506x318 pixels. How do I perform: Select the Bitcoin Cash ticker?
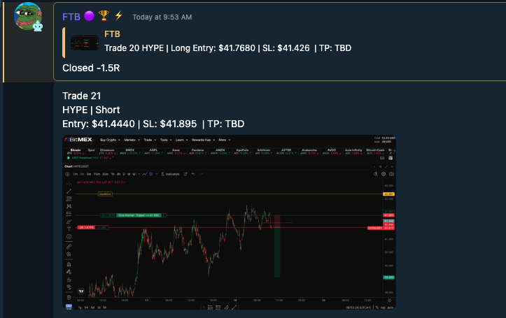point(375,152)
